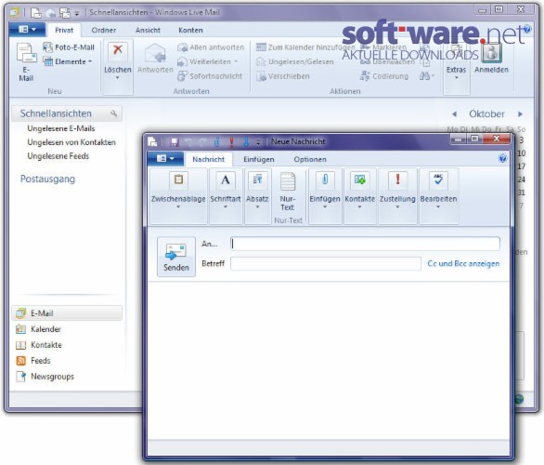Image resolution: width=544 pixels, height=465 pixels.
Task: Expand Schriftart options in message window
Action: 226,196
